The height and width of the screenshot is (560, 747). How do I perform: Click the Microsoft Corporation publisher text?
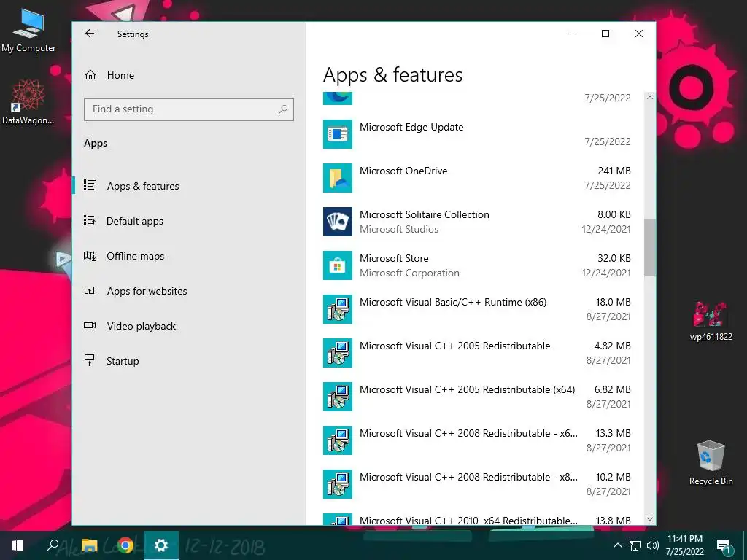[409, 273]
